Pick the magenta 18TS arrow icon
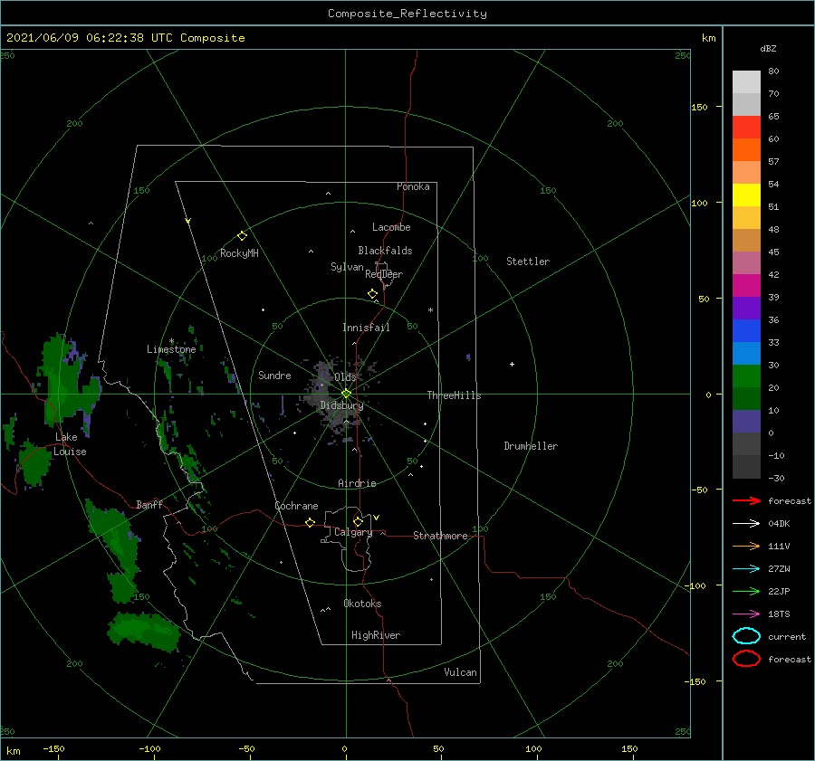 (x=746, y=614)
